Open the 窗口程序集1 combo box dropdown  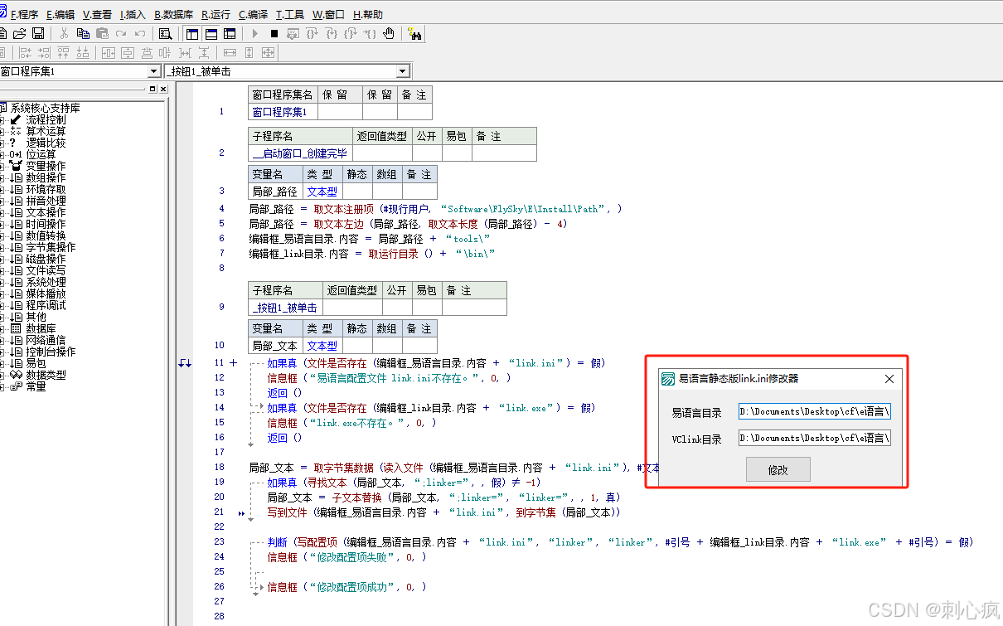[153, 72]
